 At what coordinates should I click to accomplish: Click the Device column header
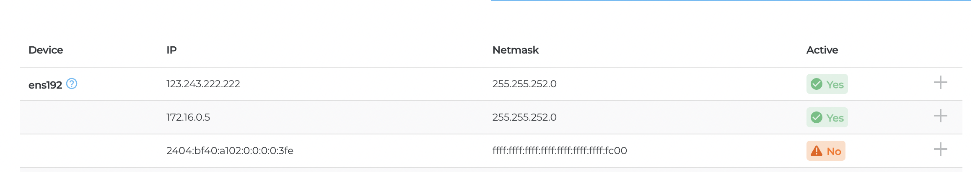tap(46, 50)
